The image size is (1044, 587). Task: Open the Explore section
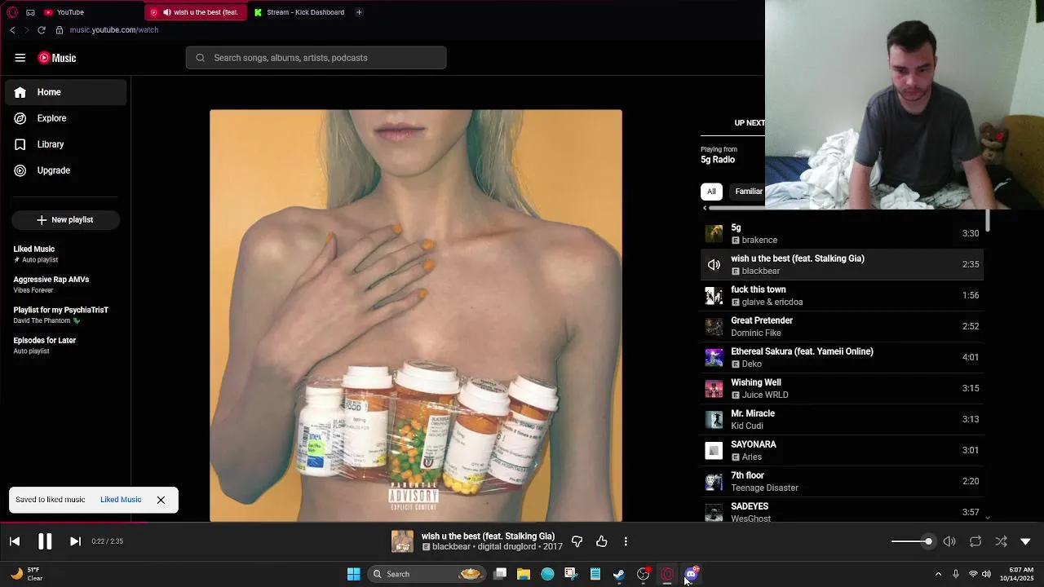(66, 118)
